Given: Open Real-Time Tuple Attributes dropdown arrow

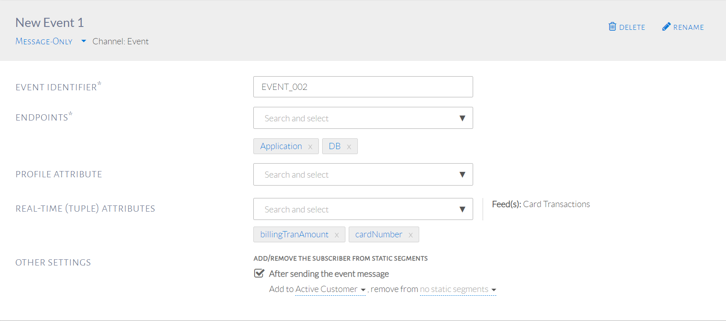Looking at the screenshot, I should pos(462,209).
